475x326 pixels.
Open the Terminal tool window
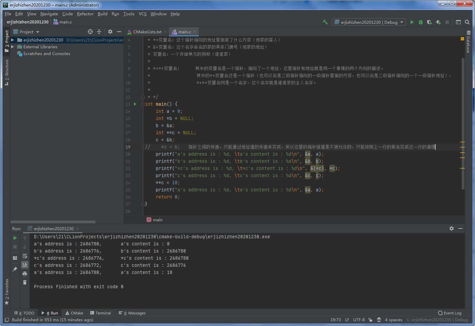coord(100,313)
